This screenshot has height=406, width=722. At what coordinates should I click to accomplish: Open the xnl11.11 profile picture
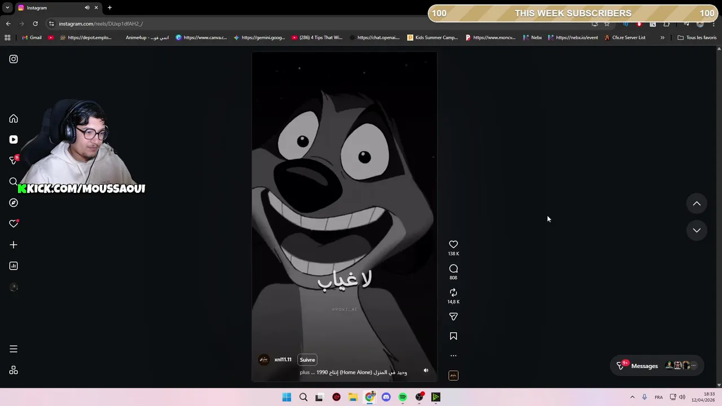264,360
